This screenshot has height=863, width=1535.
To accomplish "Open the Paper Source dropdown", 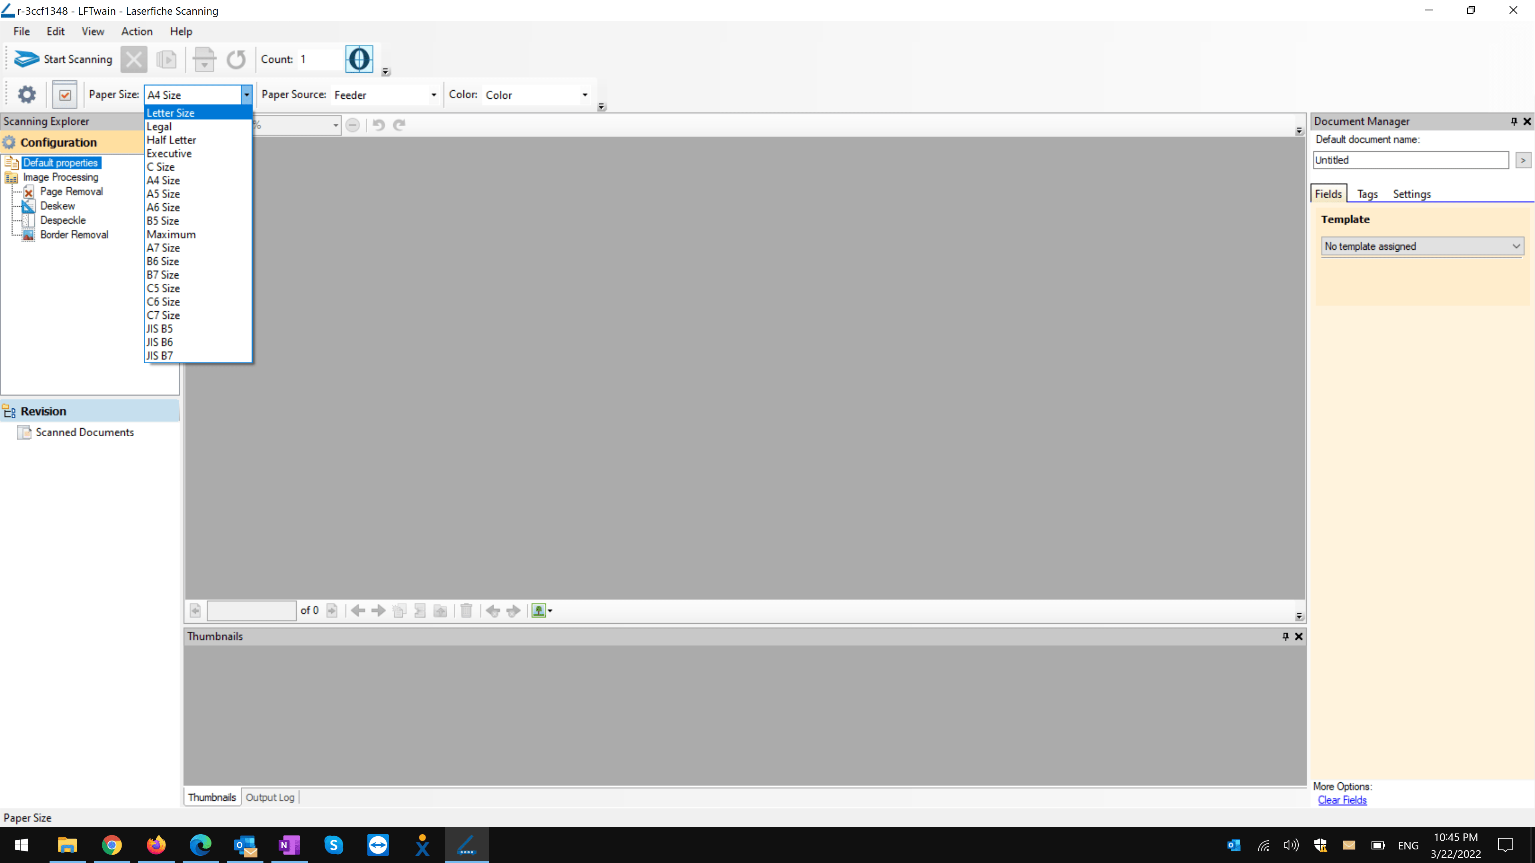I will [433, 95].
